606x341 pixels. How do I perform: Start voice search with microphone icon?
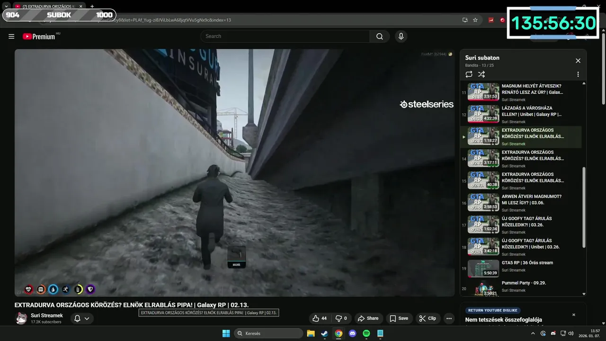(x=401, y=36)
